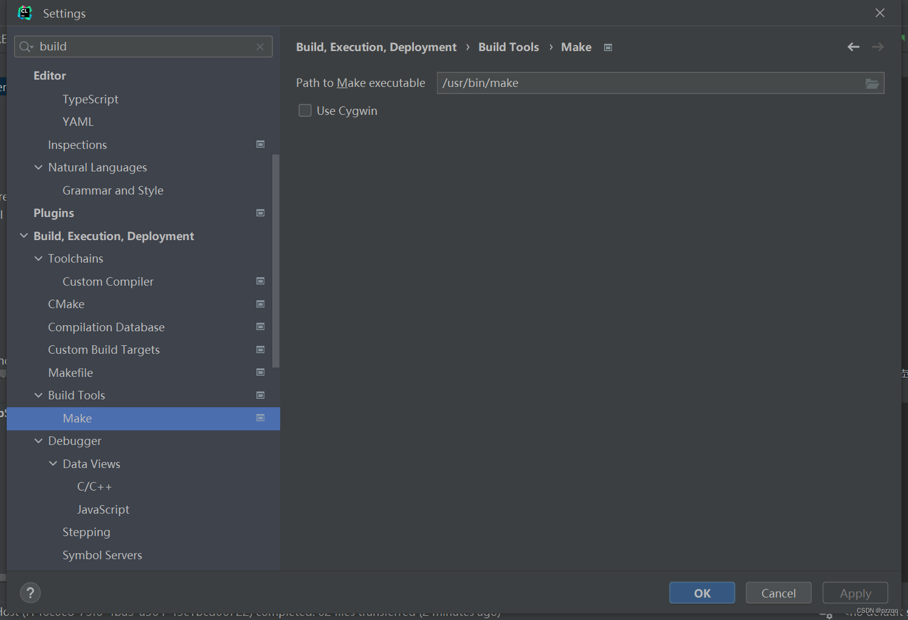The image size is (908, 620).
Task: Click the project-level icon on the Compilation Database row
Action: pos(261,326)
